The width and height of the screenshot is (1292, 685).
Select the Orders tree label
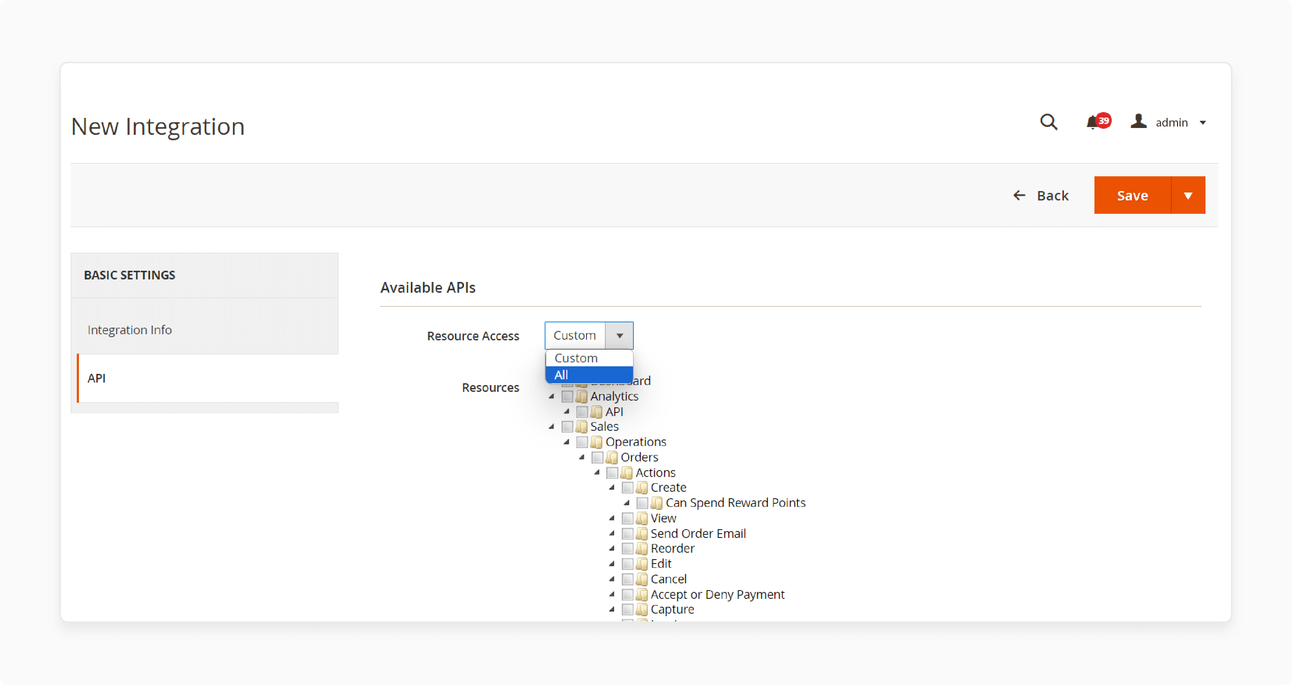(640, 458)
